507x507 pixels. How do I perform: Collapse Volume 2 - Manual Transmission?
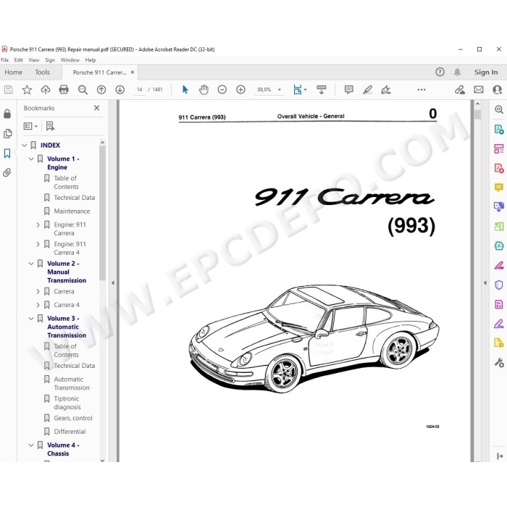pos(31,264)
